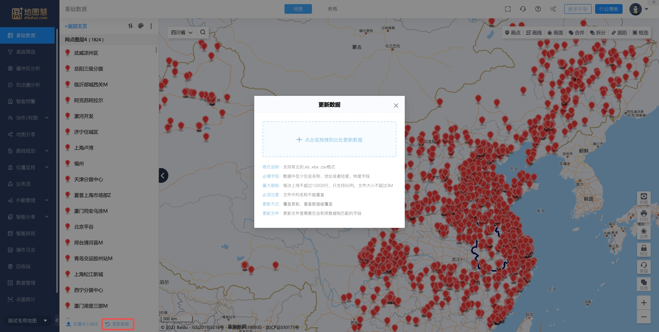Viewport: 659px width, 332px height.
Task: Click the print button on map
Action: 644,215
